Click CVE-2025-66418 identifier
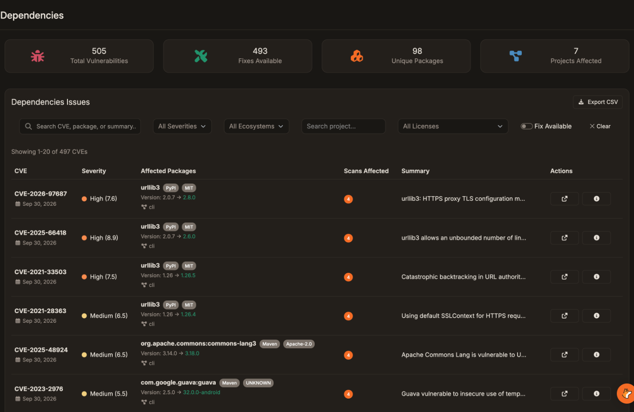Viewport: 634px width, 412px height. pos(40,233)
